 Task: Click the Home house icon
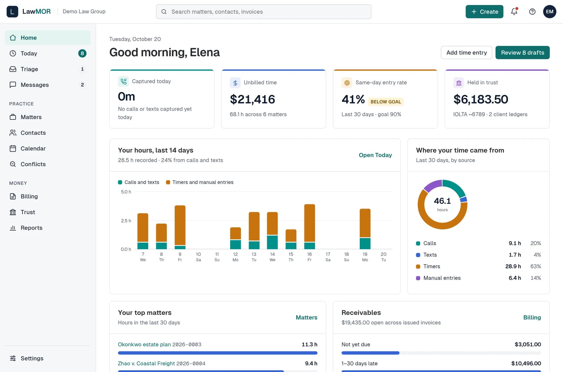tap(13, 37)
